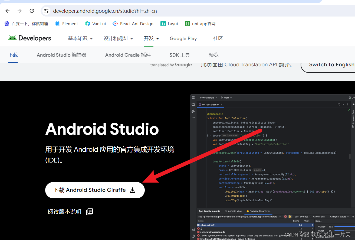The image size is (355, 240).
Task: Click the Android Developers robot logo
Action: point(13,38)
